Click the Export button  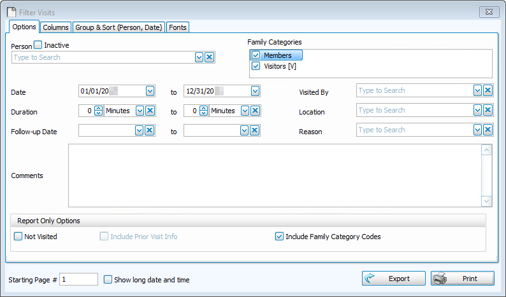(394, 279)
